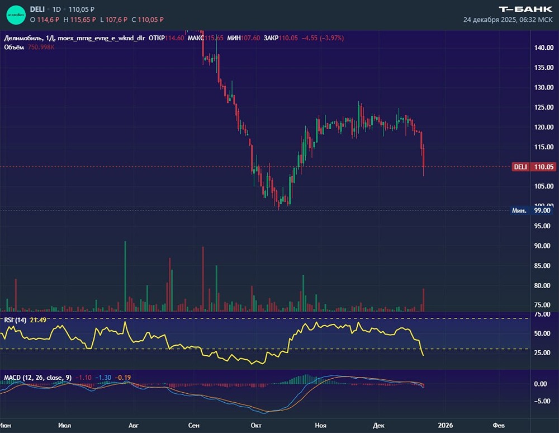
Task: Click the high value H 115,65 ₽
Action: pyautogui.click(x=79, y=20)
